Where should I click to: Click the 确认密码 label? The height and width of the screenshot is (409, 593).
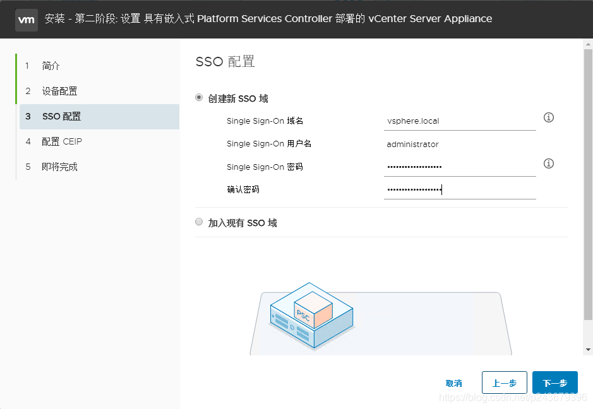tap(243, 190)
